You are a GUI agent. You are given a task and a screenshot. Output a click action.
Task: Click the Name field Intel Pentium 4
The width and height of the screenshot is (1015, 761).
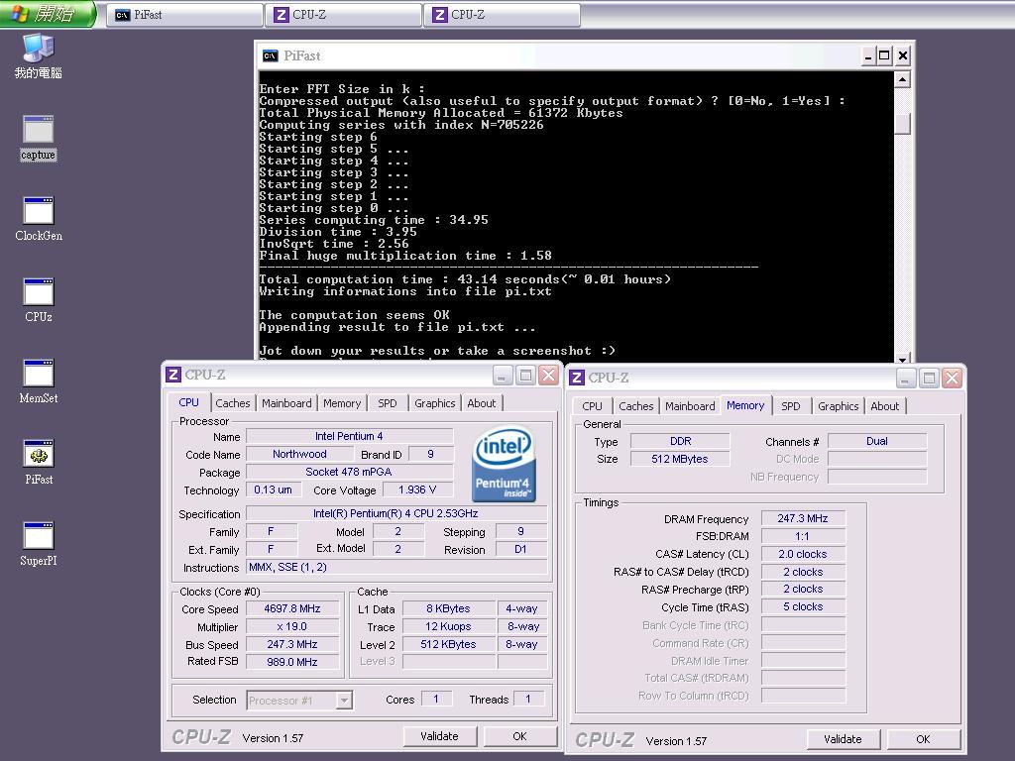[349, 436]
